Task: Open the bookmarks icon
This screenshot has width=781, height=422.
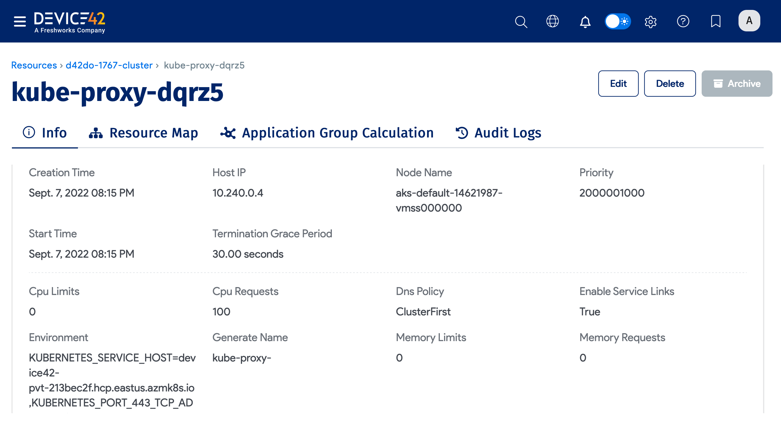Action: coord(716,21)
